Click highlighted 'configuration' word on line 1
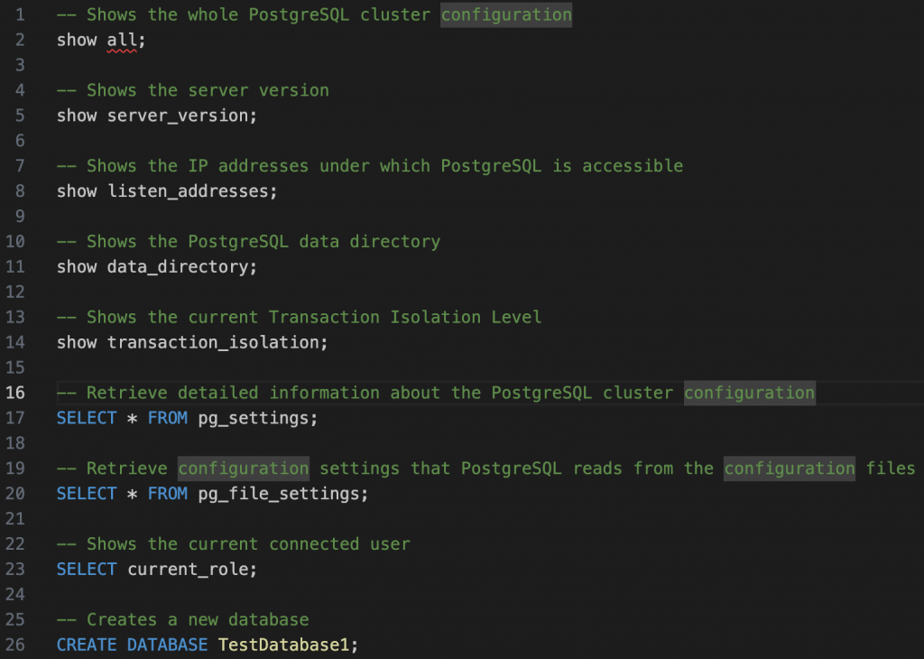Screen dimensions: 924x659 point(506,14)
